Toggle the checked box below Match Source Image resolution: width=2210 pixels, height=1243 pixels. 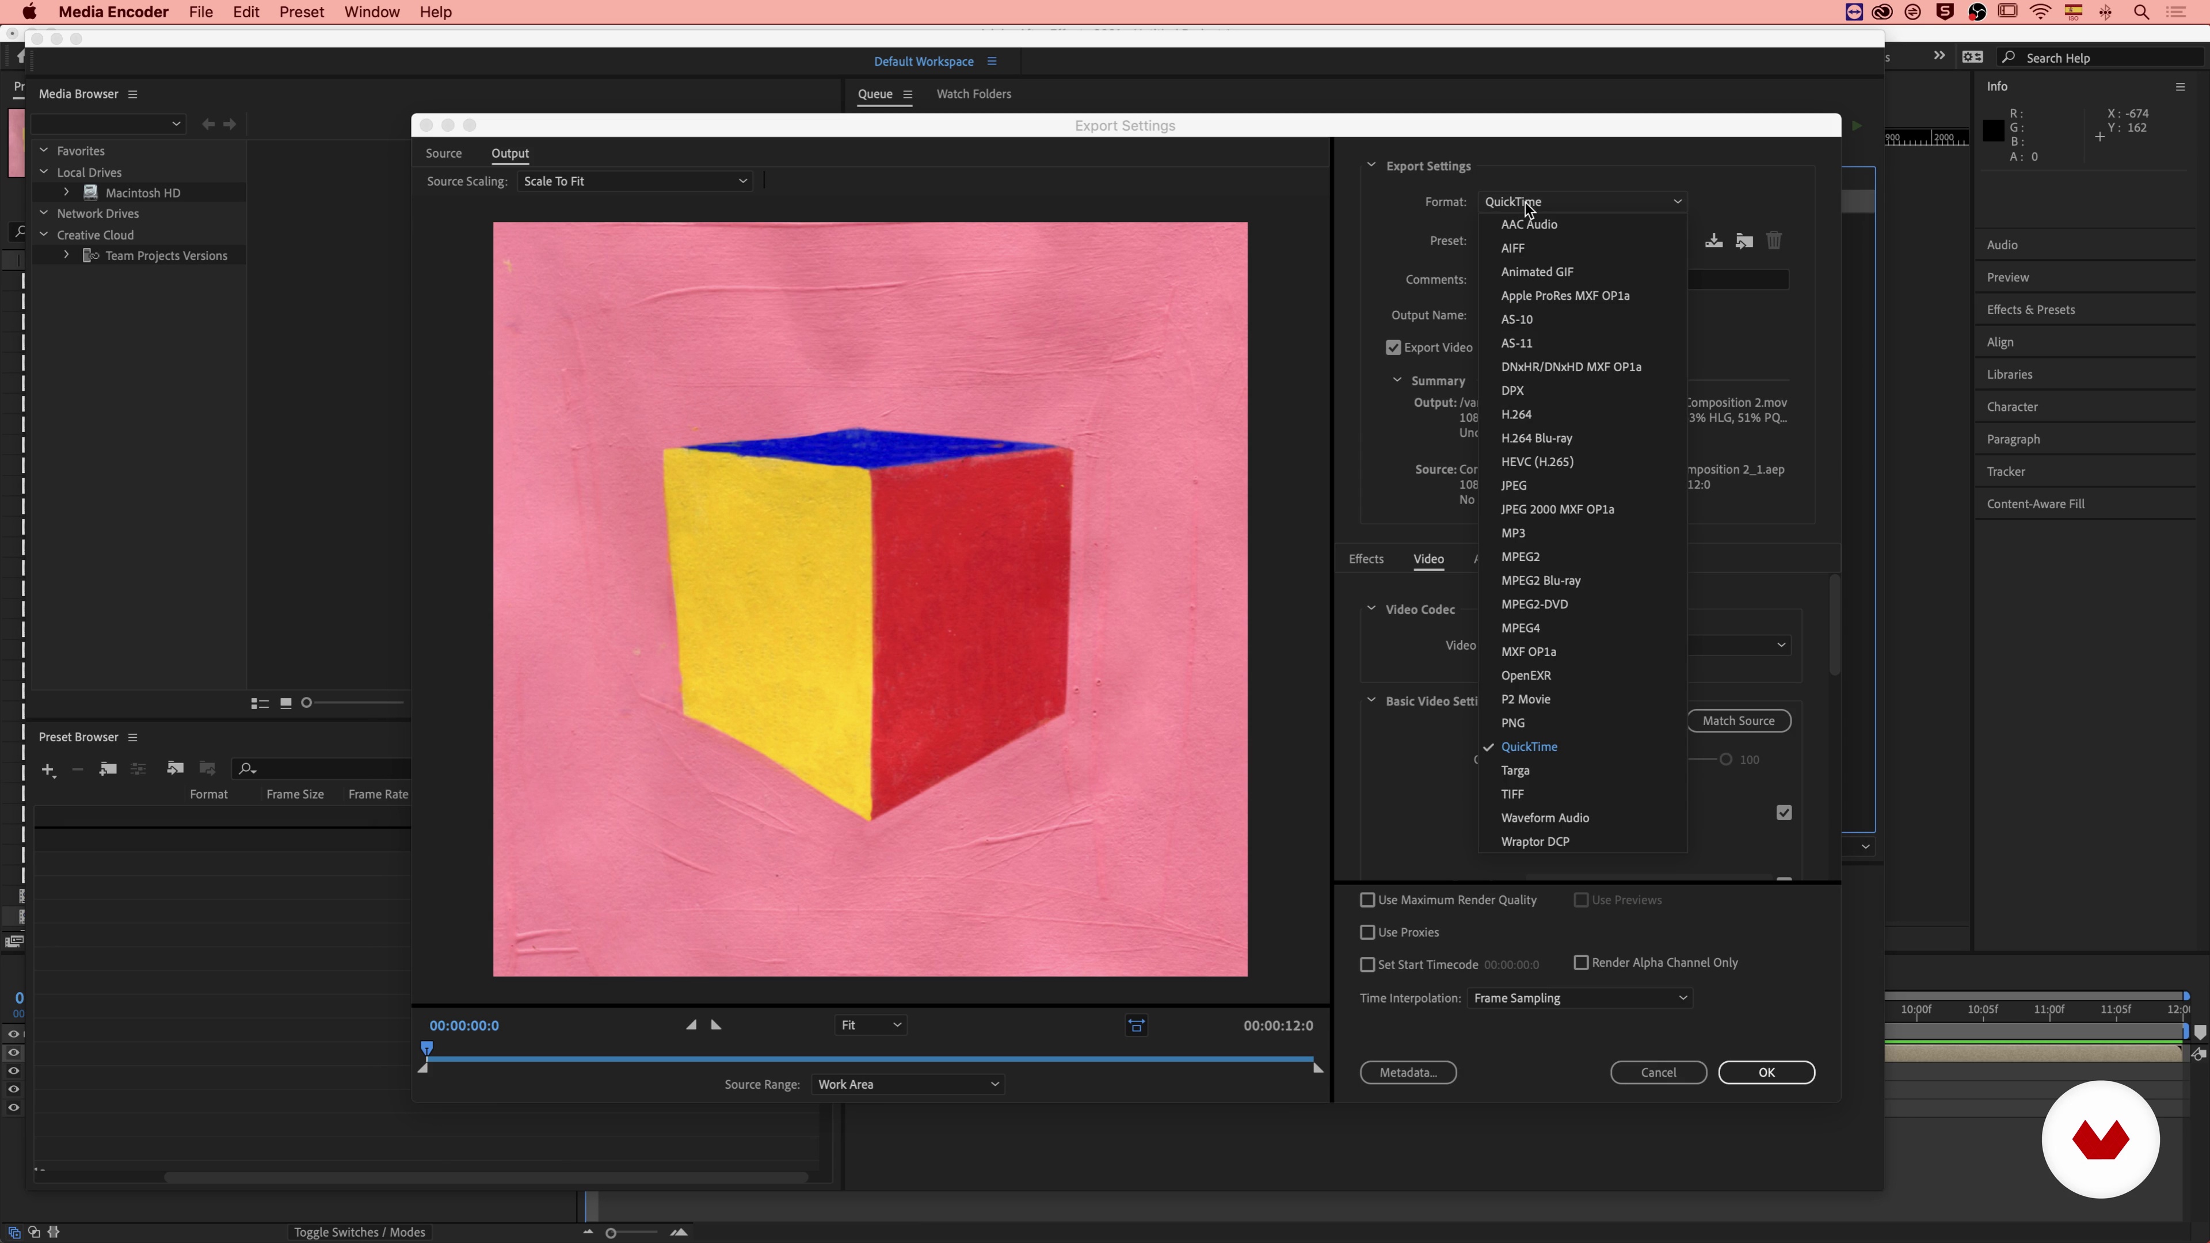pyautogui.click(x=1785, y=813)
